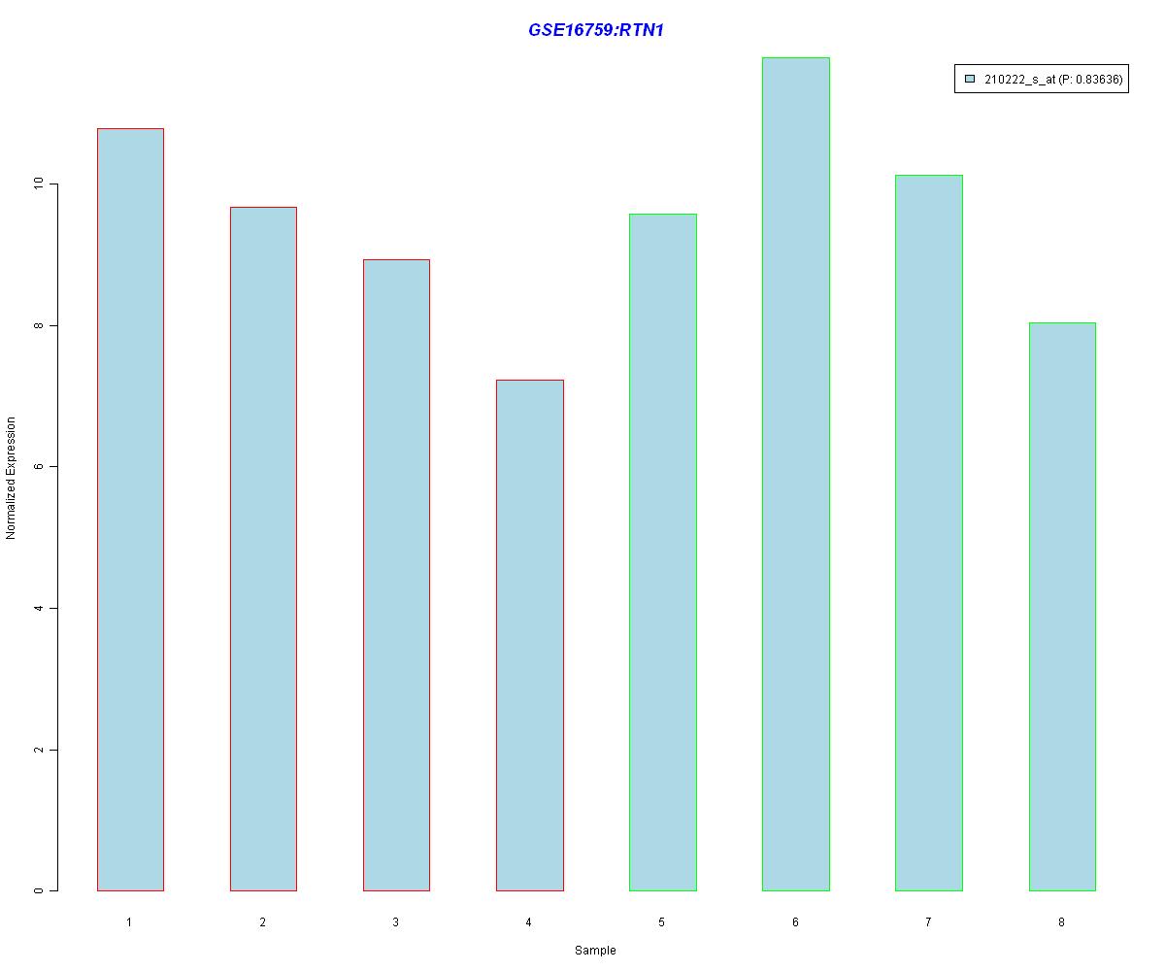
Task: Click the x-axis tick label 5
Action: (661, 922)
